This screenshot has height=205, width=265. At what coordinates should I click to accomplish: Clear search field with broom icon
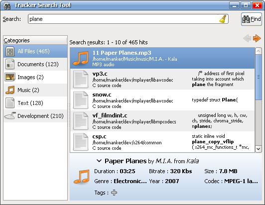tap(223, 19)
